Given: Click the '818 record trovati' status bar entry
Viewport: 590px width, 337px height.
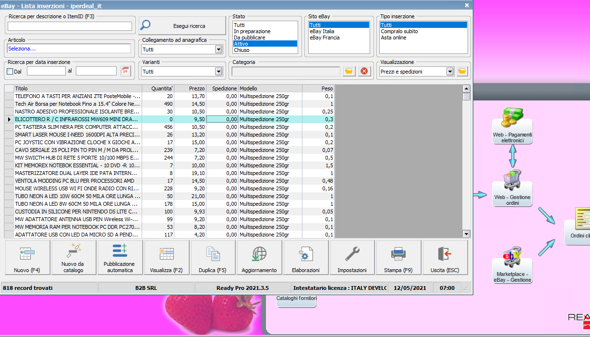Looking at the screenshot, I should click(x=49, y=288).
